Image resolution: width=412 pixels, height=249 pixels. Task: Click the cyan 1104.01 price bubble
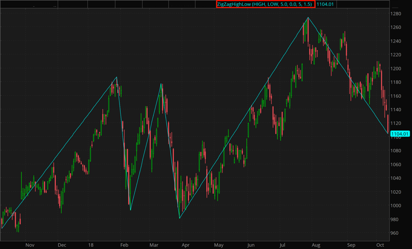(400, 134)
